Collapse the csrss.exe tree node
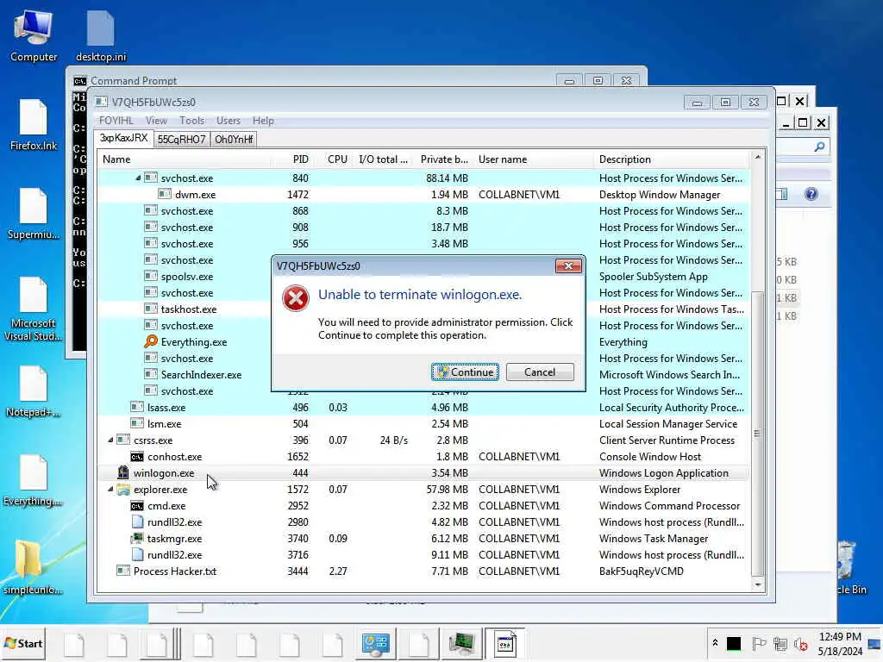The height and width of the screenshot is (662, 883). (110, 440)
